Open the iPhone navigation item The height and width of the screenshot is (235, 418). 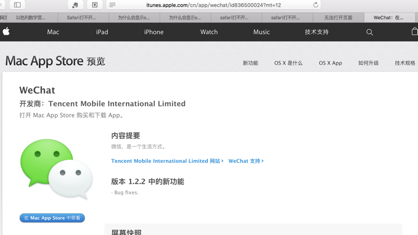(x=154, y=32)
